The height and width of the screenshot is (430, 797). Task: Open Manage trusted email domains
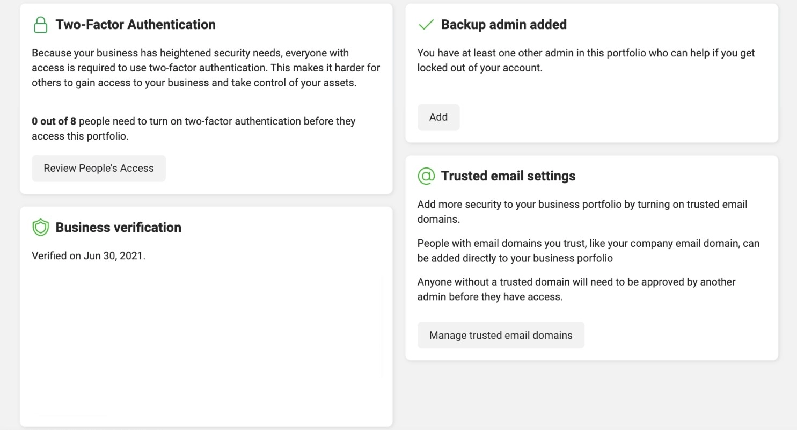click(501, 336)
